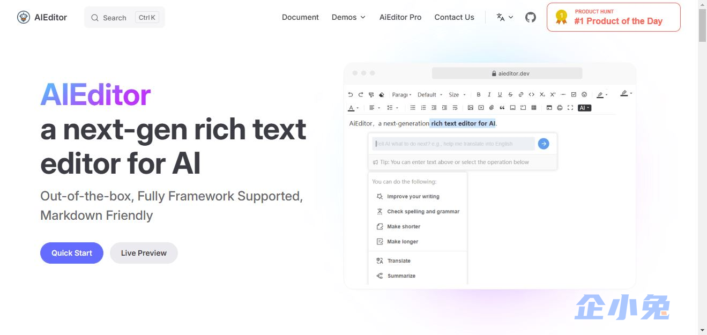Toggle Bold formatting

point(479,94)
